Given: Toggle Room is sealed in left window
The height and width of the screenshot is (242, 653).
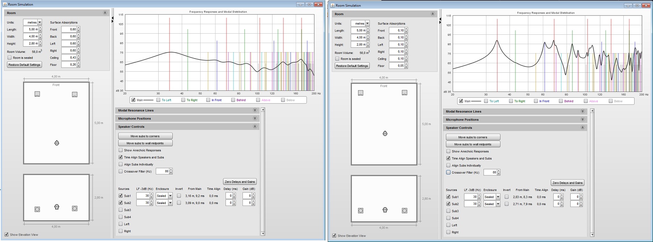Looking at the screenshot, I should (10, 58).
